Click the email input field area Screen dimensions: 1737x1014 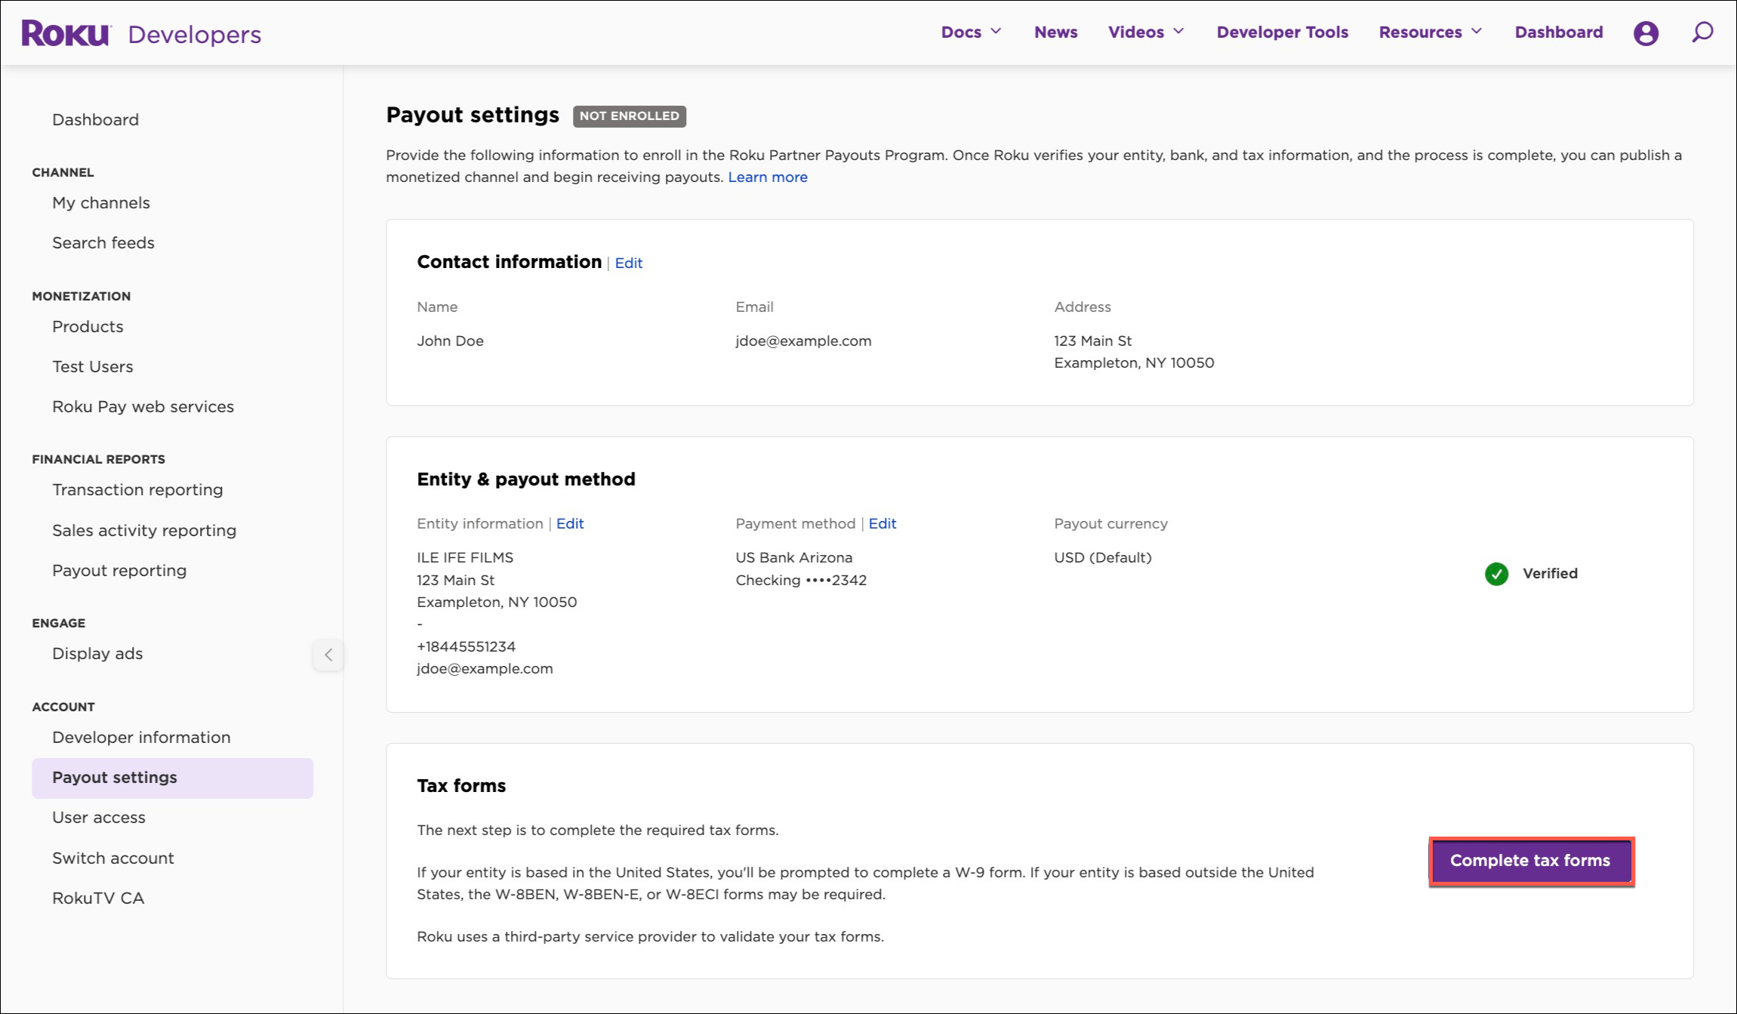[802, 341]
